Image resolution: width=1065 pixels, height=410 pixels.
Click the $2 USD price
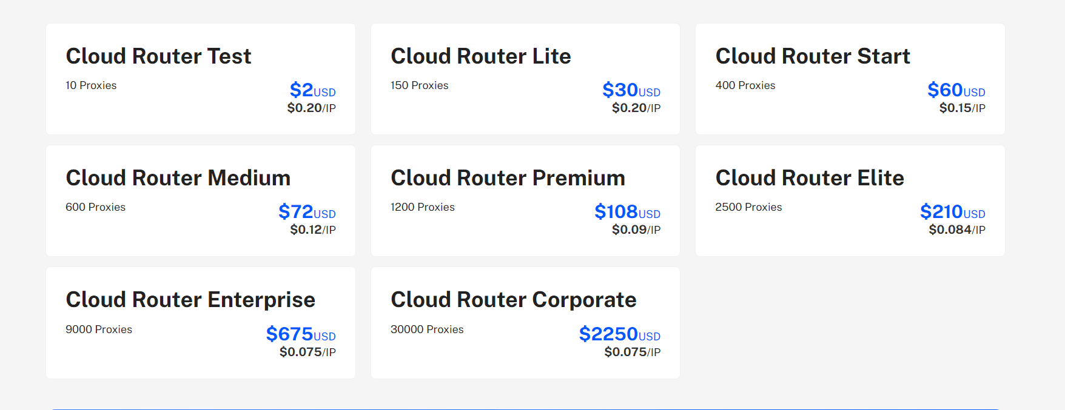click(x=312, y=90)
